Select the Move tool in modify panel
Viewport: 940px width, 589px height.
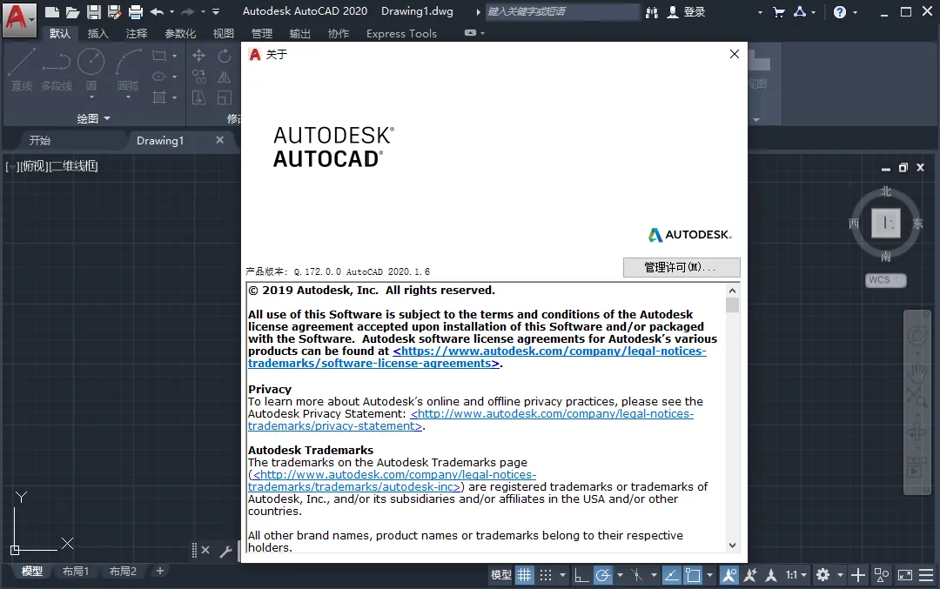tap(199, 56)
